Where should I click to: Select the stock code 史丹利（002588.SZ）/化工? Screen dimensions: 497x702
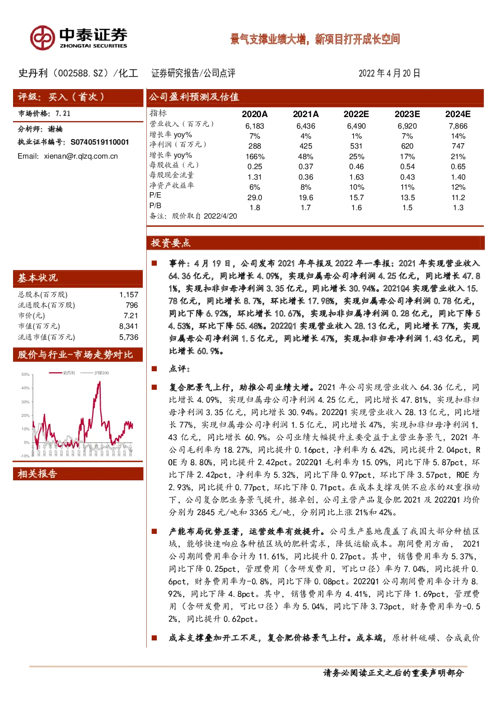coord(78,73)
